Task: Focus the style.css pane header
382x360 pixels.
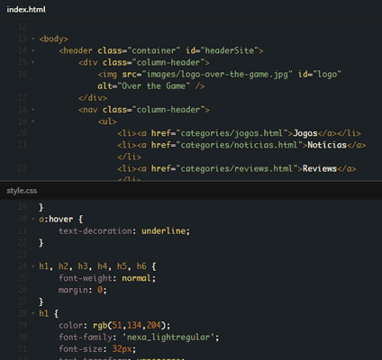Action: coord(191,191)
